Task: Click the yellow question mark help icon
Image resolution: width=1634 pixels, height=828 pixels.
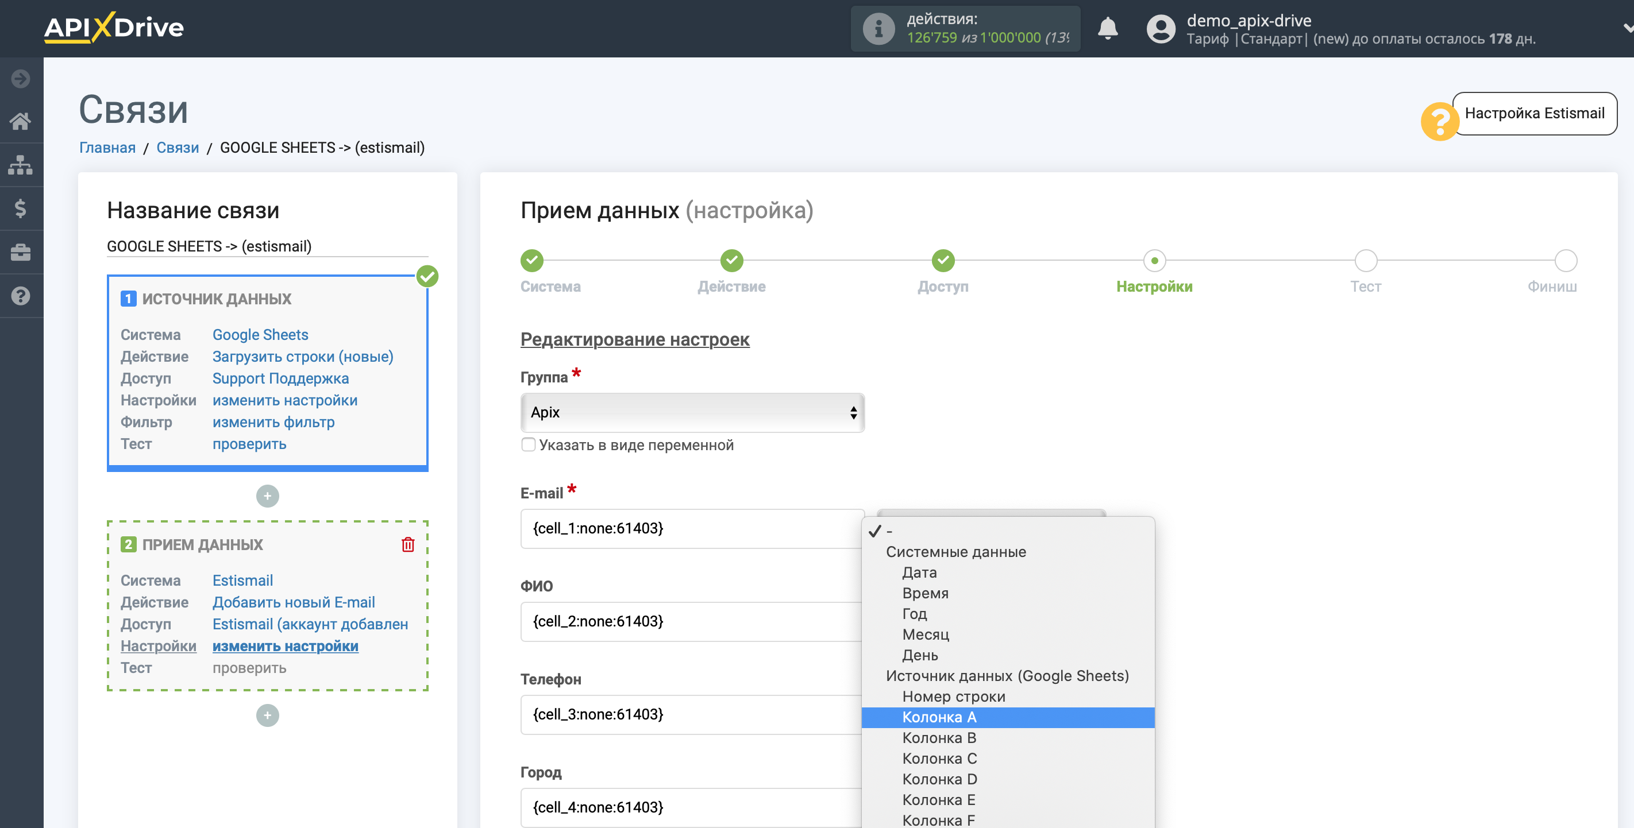Action: tap(1439, 121)
